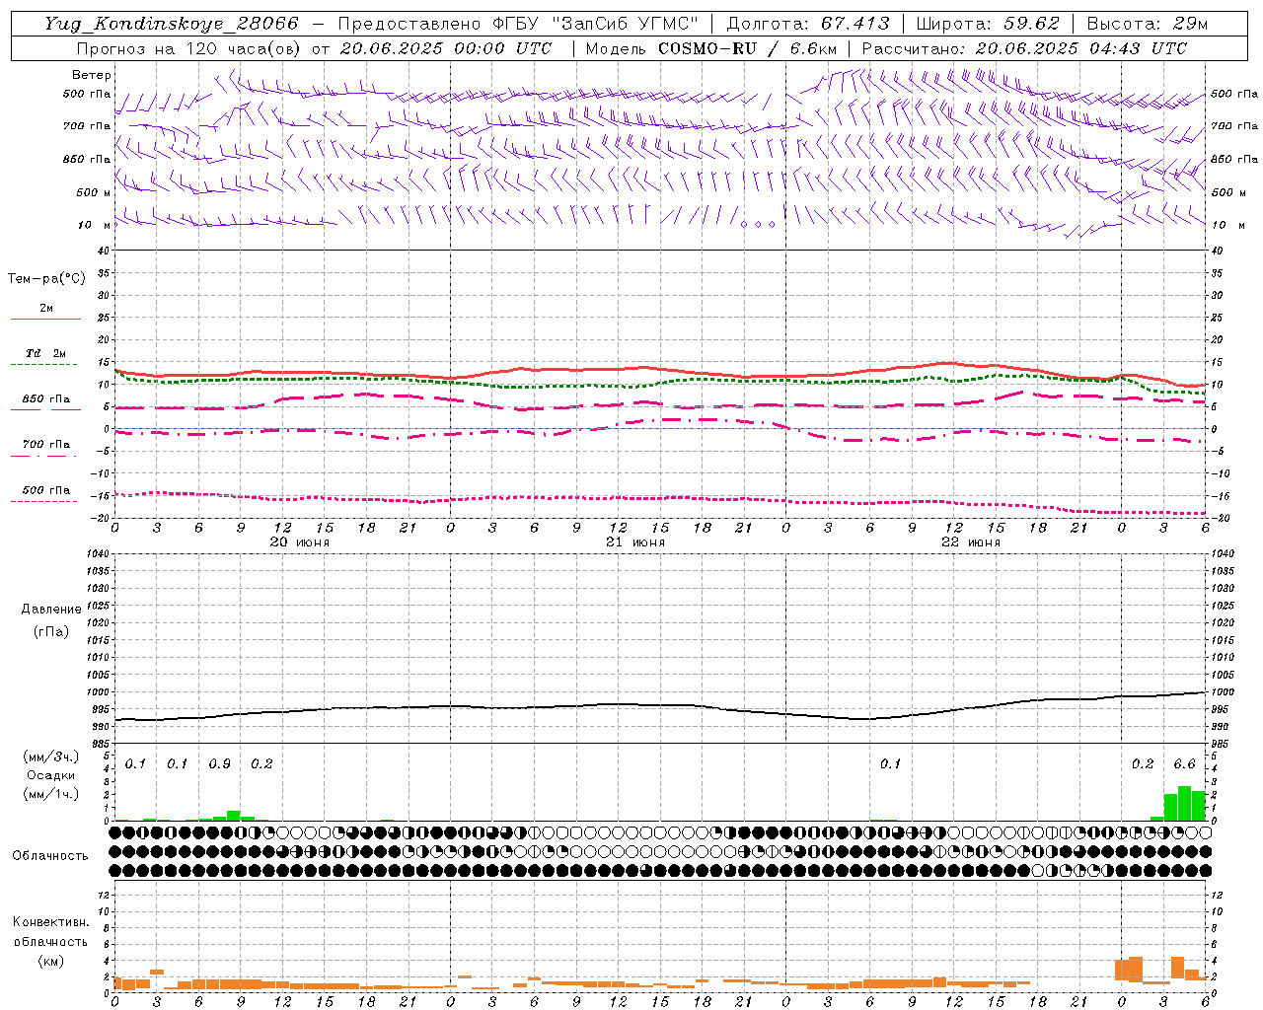Image resolution: width=1263 pixels, height=1010 pixels.
Task: Select the provider text ФГБУ "ЗапСиб УГМС"
Action: click(594, 24)
